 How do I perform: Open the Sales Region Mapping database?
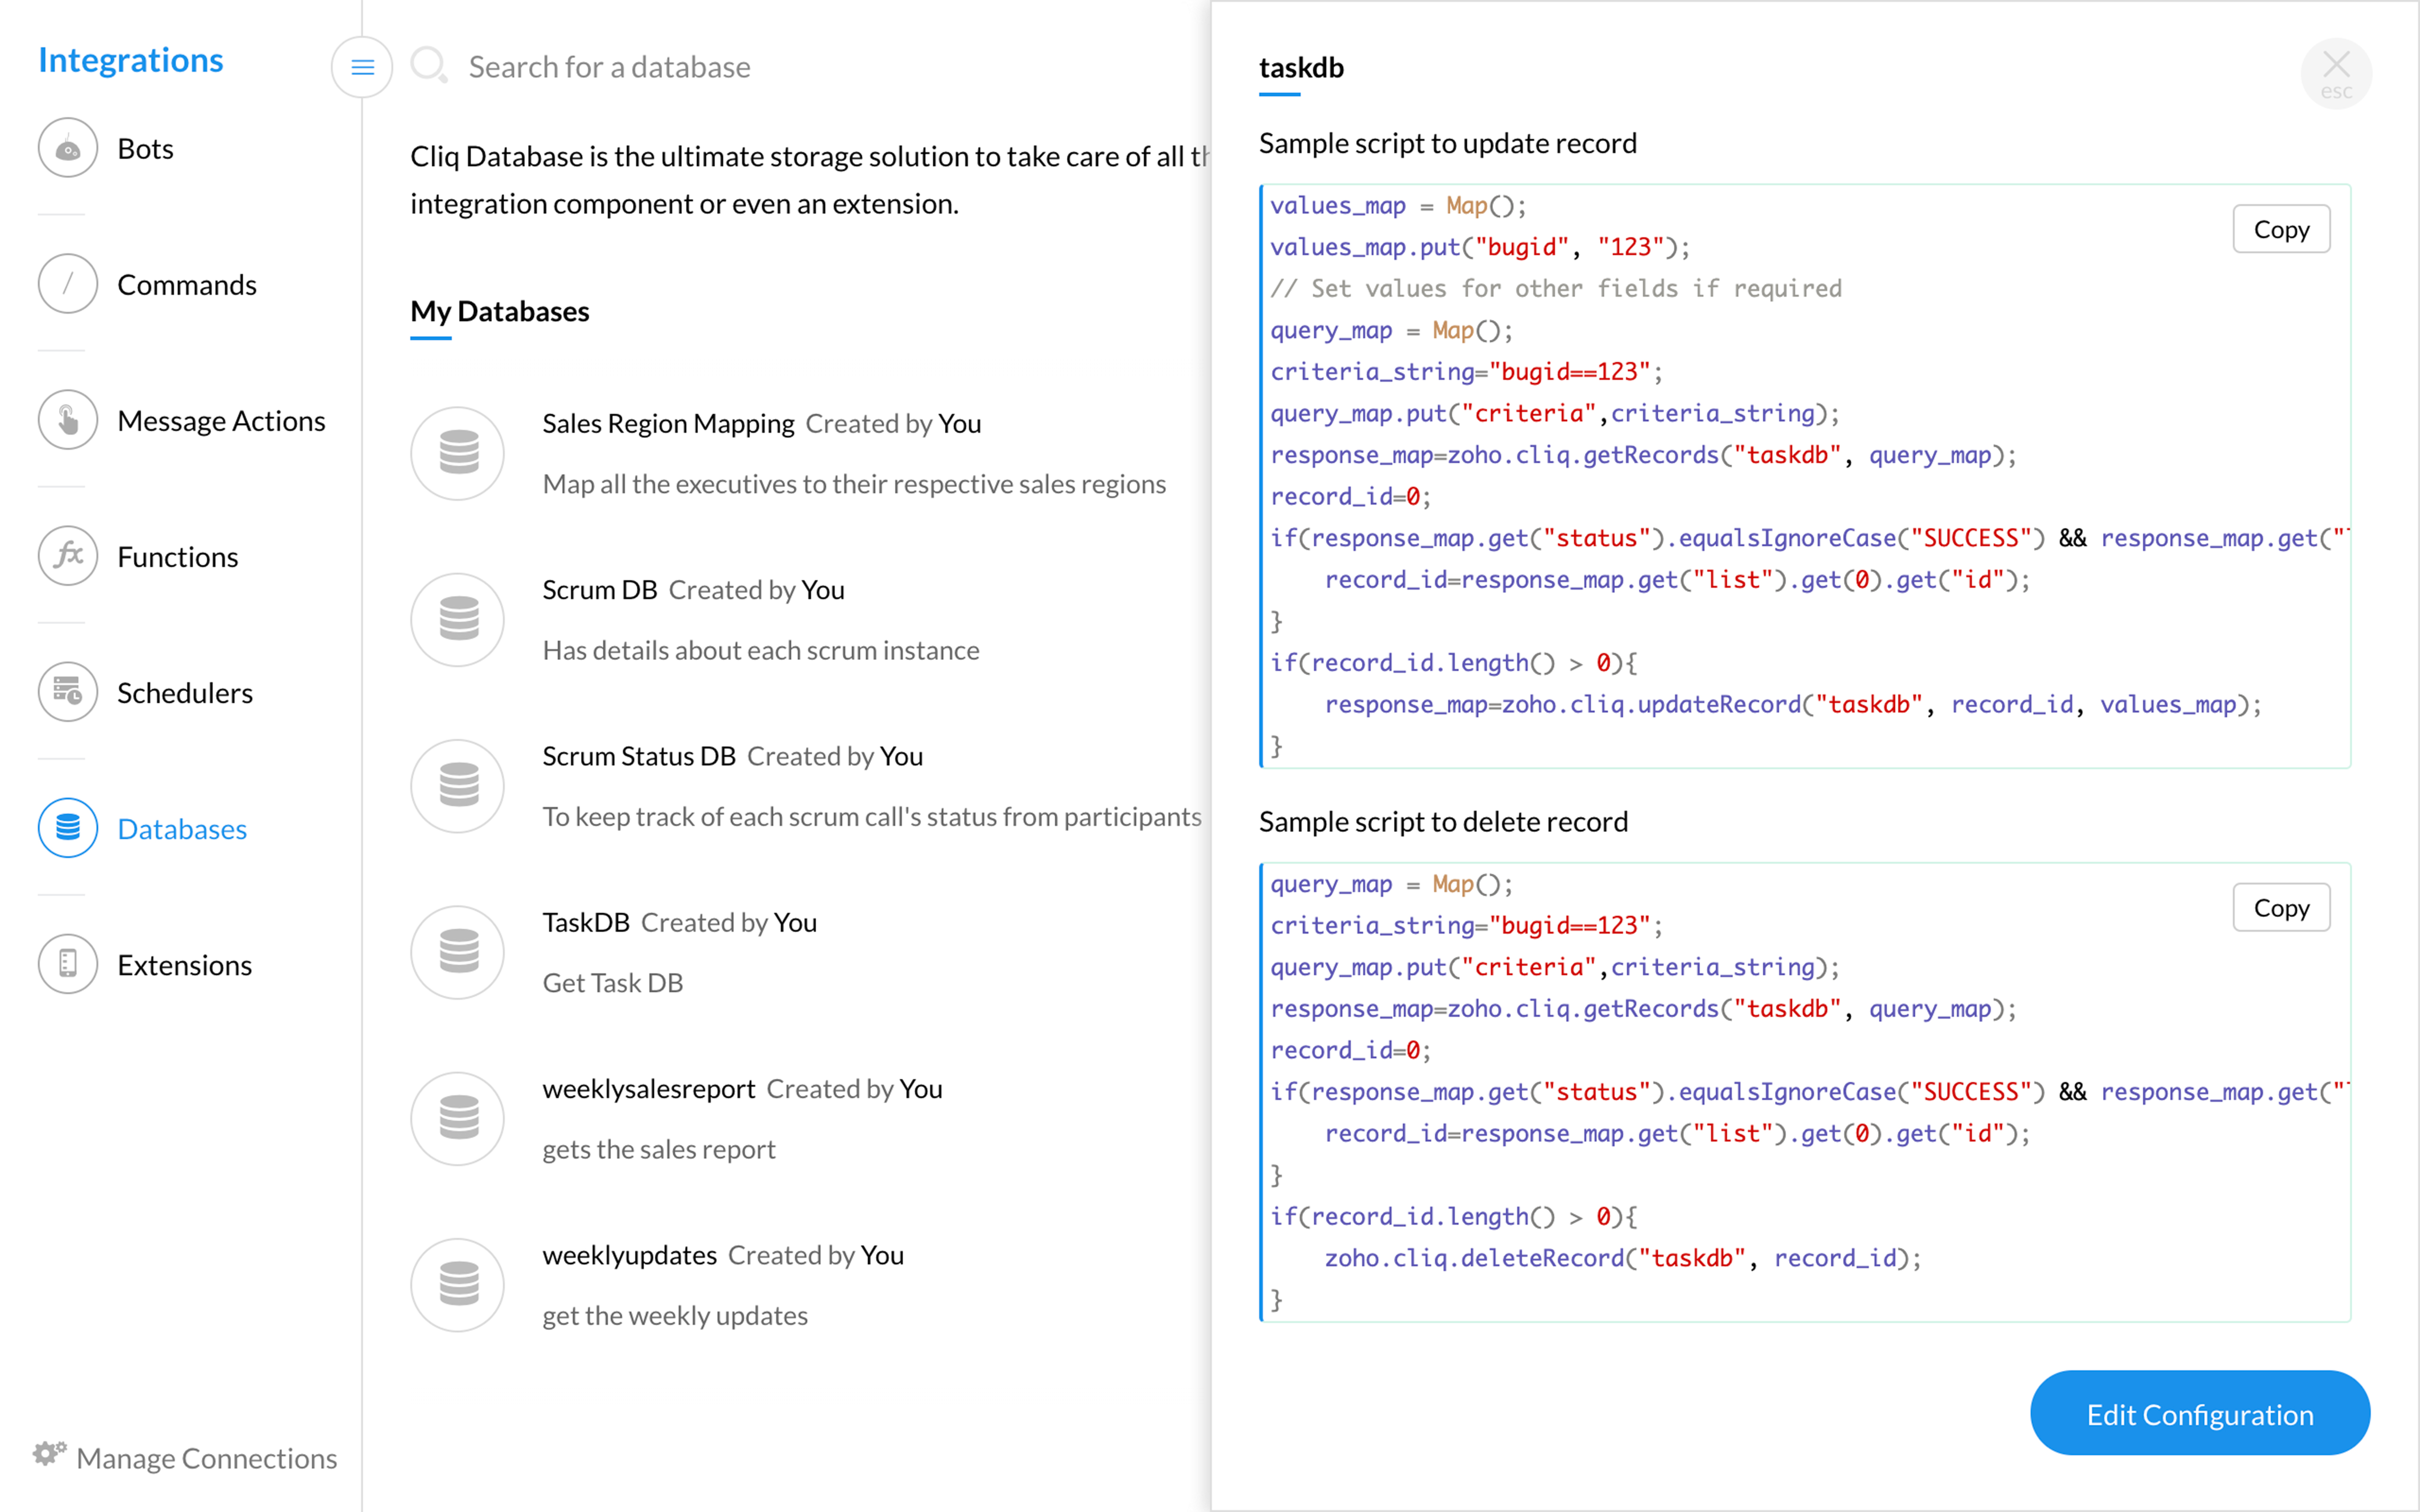(668, 424)
